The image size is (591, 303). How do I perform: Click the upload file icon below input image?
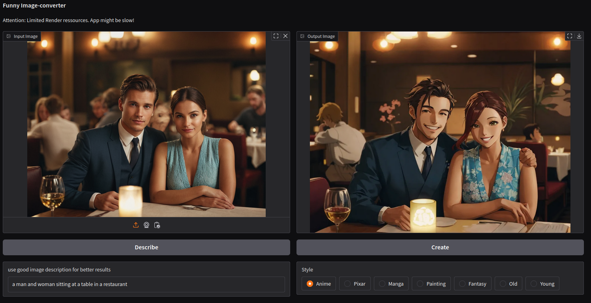[x=136, y=225]
